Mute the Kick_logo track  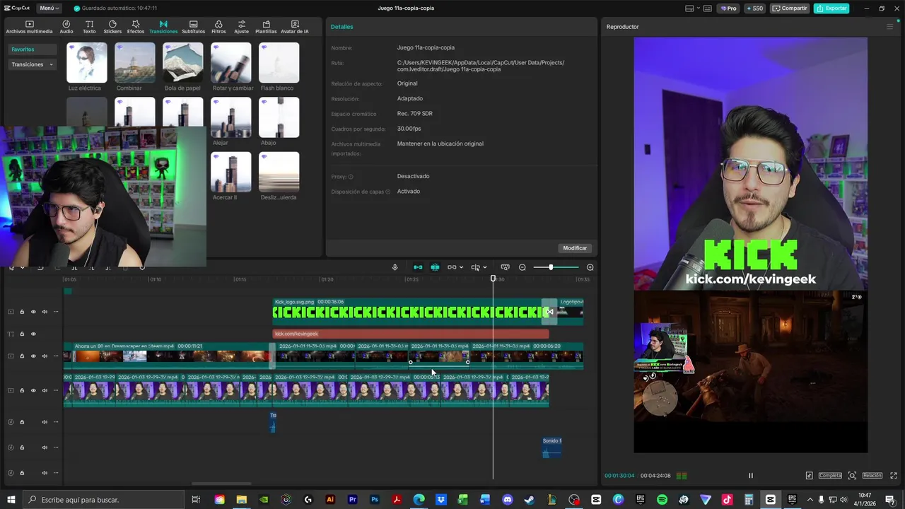45,312
